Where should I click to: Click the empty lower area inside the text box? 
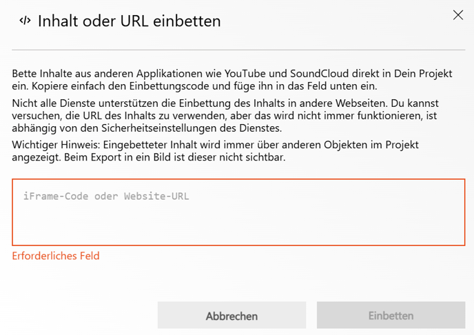(x=238, y=226)
